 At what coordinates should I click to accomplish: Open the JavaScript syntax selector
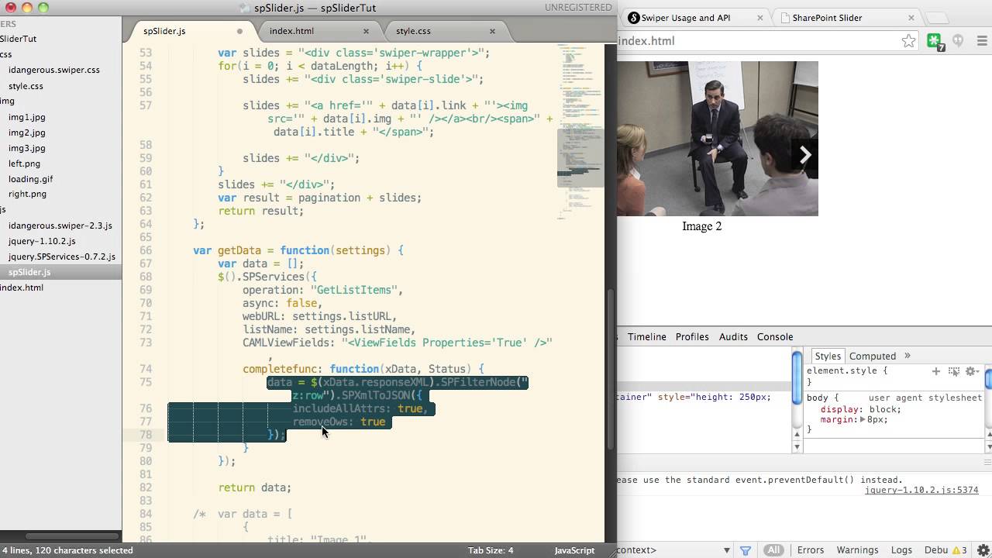point(574,550)
